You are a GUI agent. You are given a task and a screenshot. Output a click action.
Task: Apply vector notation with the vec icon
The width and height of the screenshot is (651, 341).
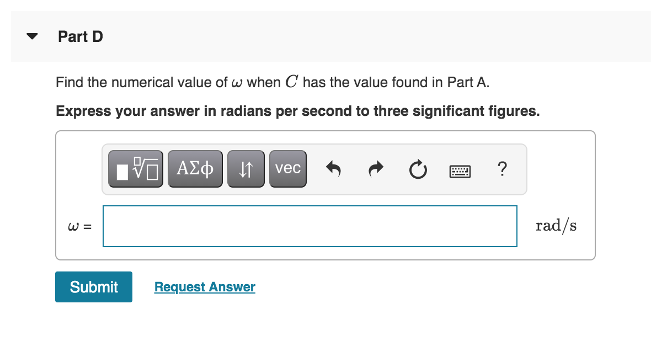point(287,169)
